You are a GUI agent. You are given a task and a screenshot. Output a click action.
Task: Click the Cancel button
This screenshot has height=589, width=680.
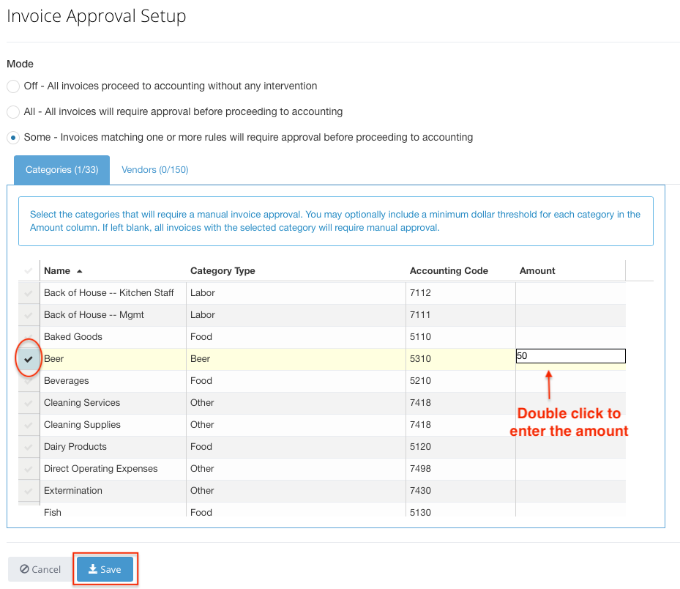[39, 569]
